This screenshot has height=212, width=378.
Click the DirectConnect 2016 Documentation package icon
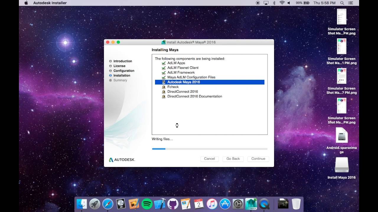pos(164,96)
